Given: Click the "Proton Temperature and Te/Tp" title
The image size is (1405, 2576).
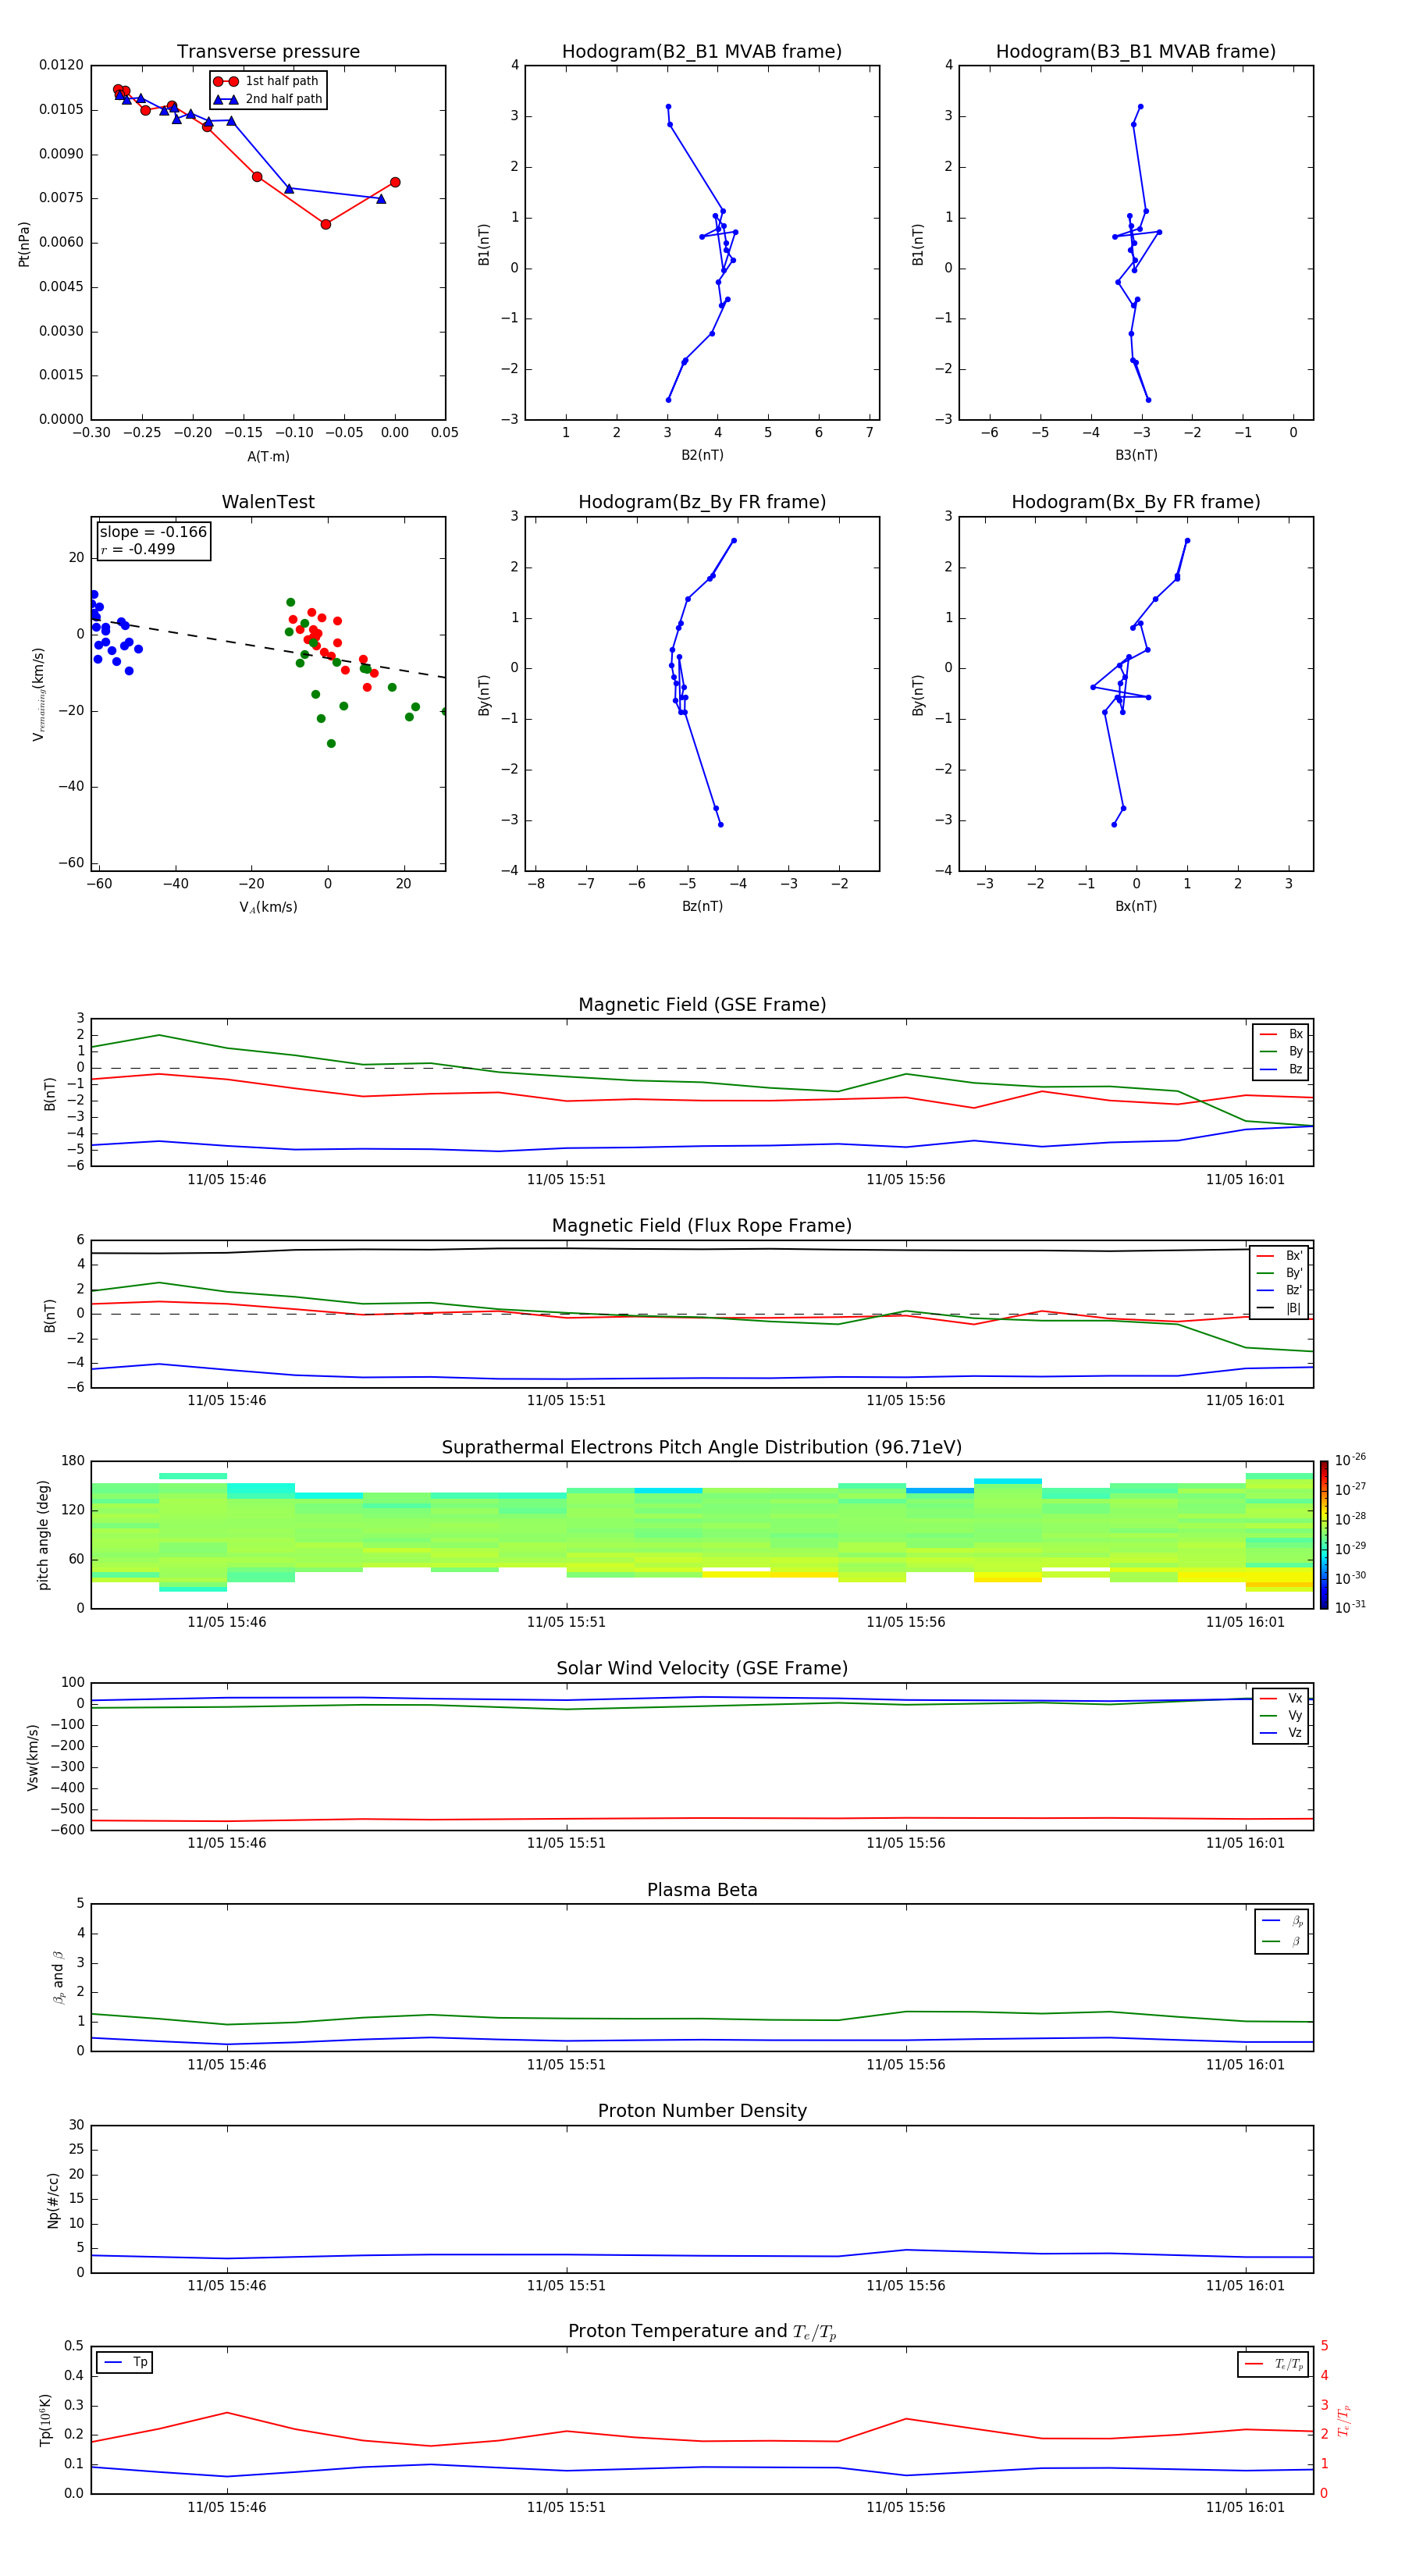Looking at the screenshot, I should coord(702,2332).
